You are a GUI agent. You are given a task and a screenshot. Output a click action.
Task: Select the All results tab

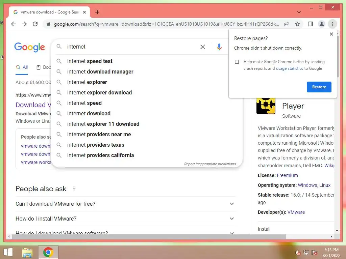point(22,67)
